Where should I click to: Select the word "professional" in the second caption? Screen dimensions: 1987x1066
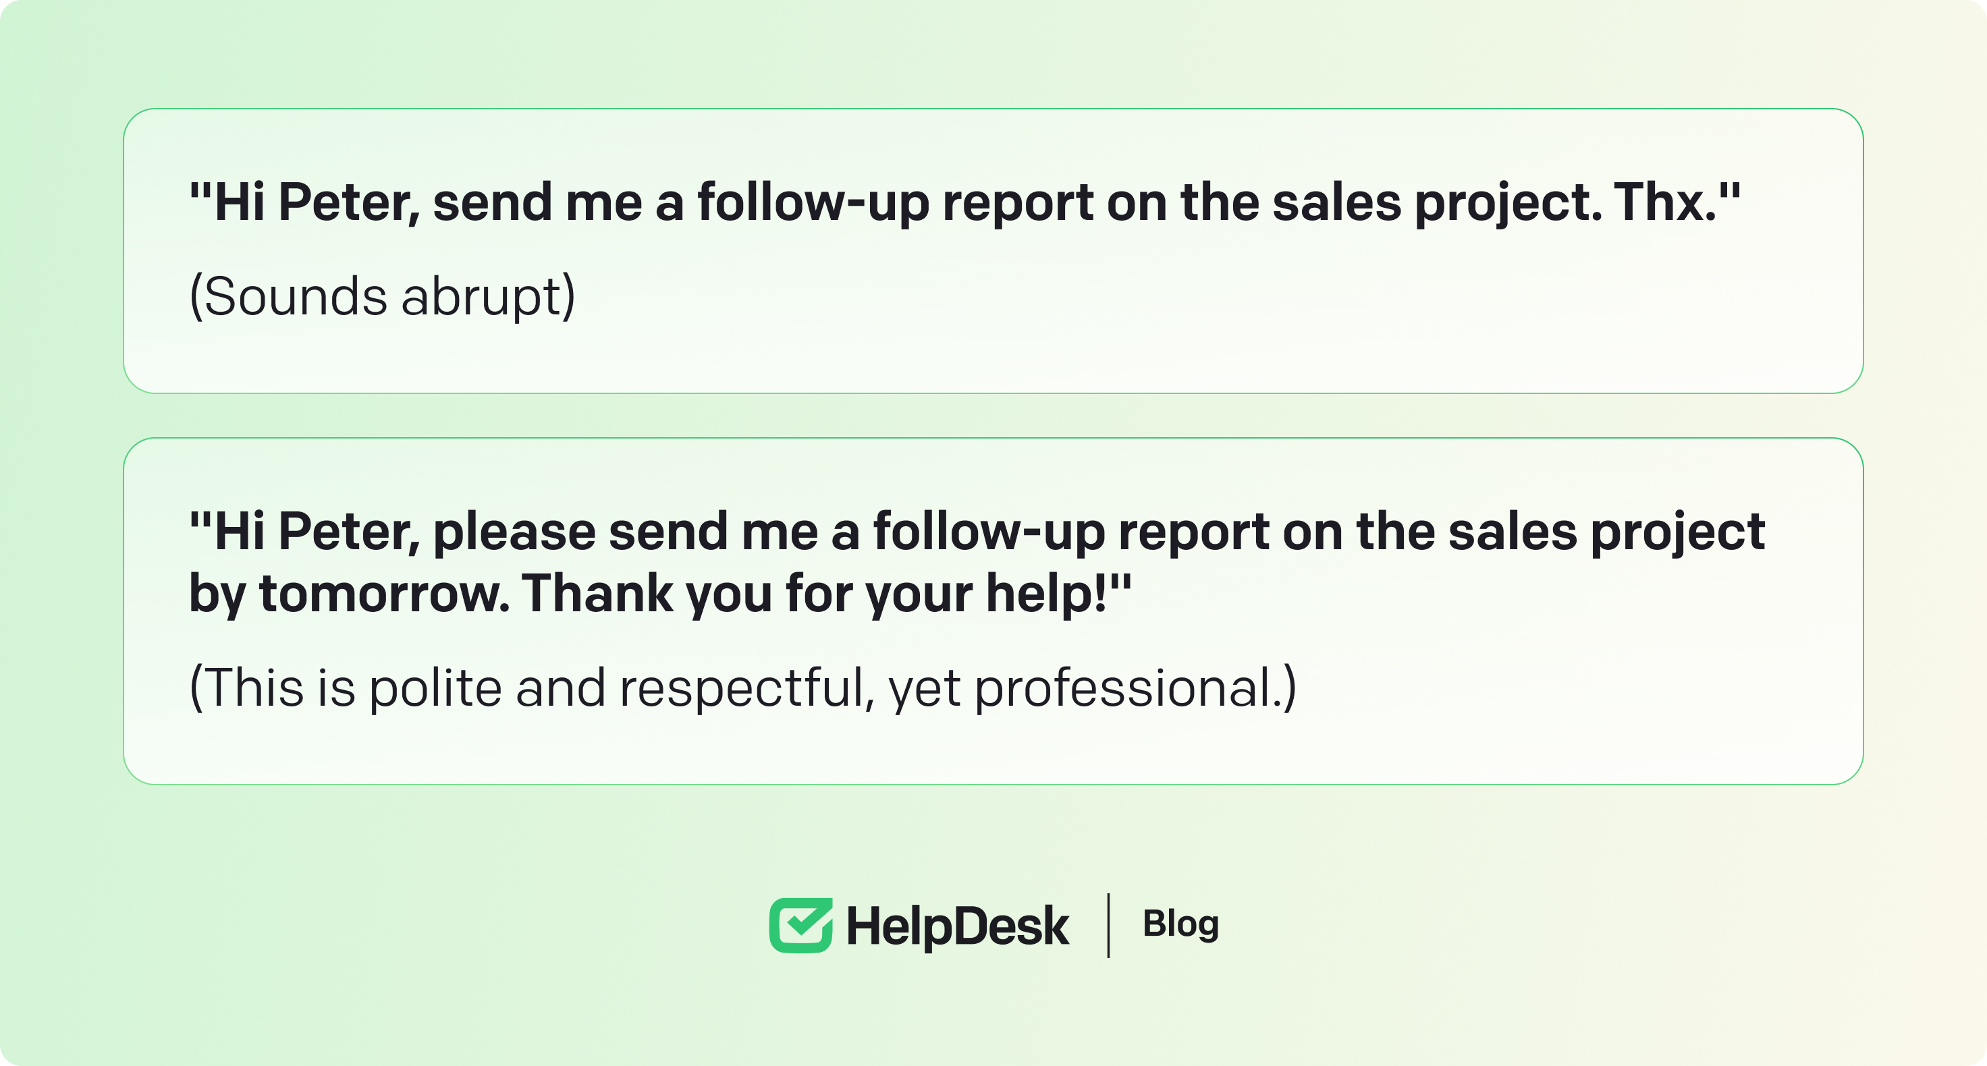(x=1122, y=688)
